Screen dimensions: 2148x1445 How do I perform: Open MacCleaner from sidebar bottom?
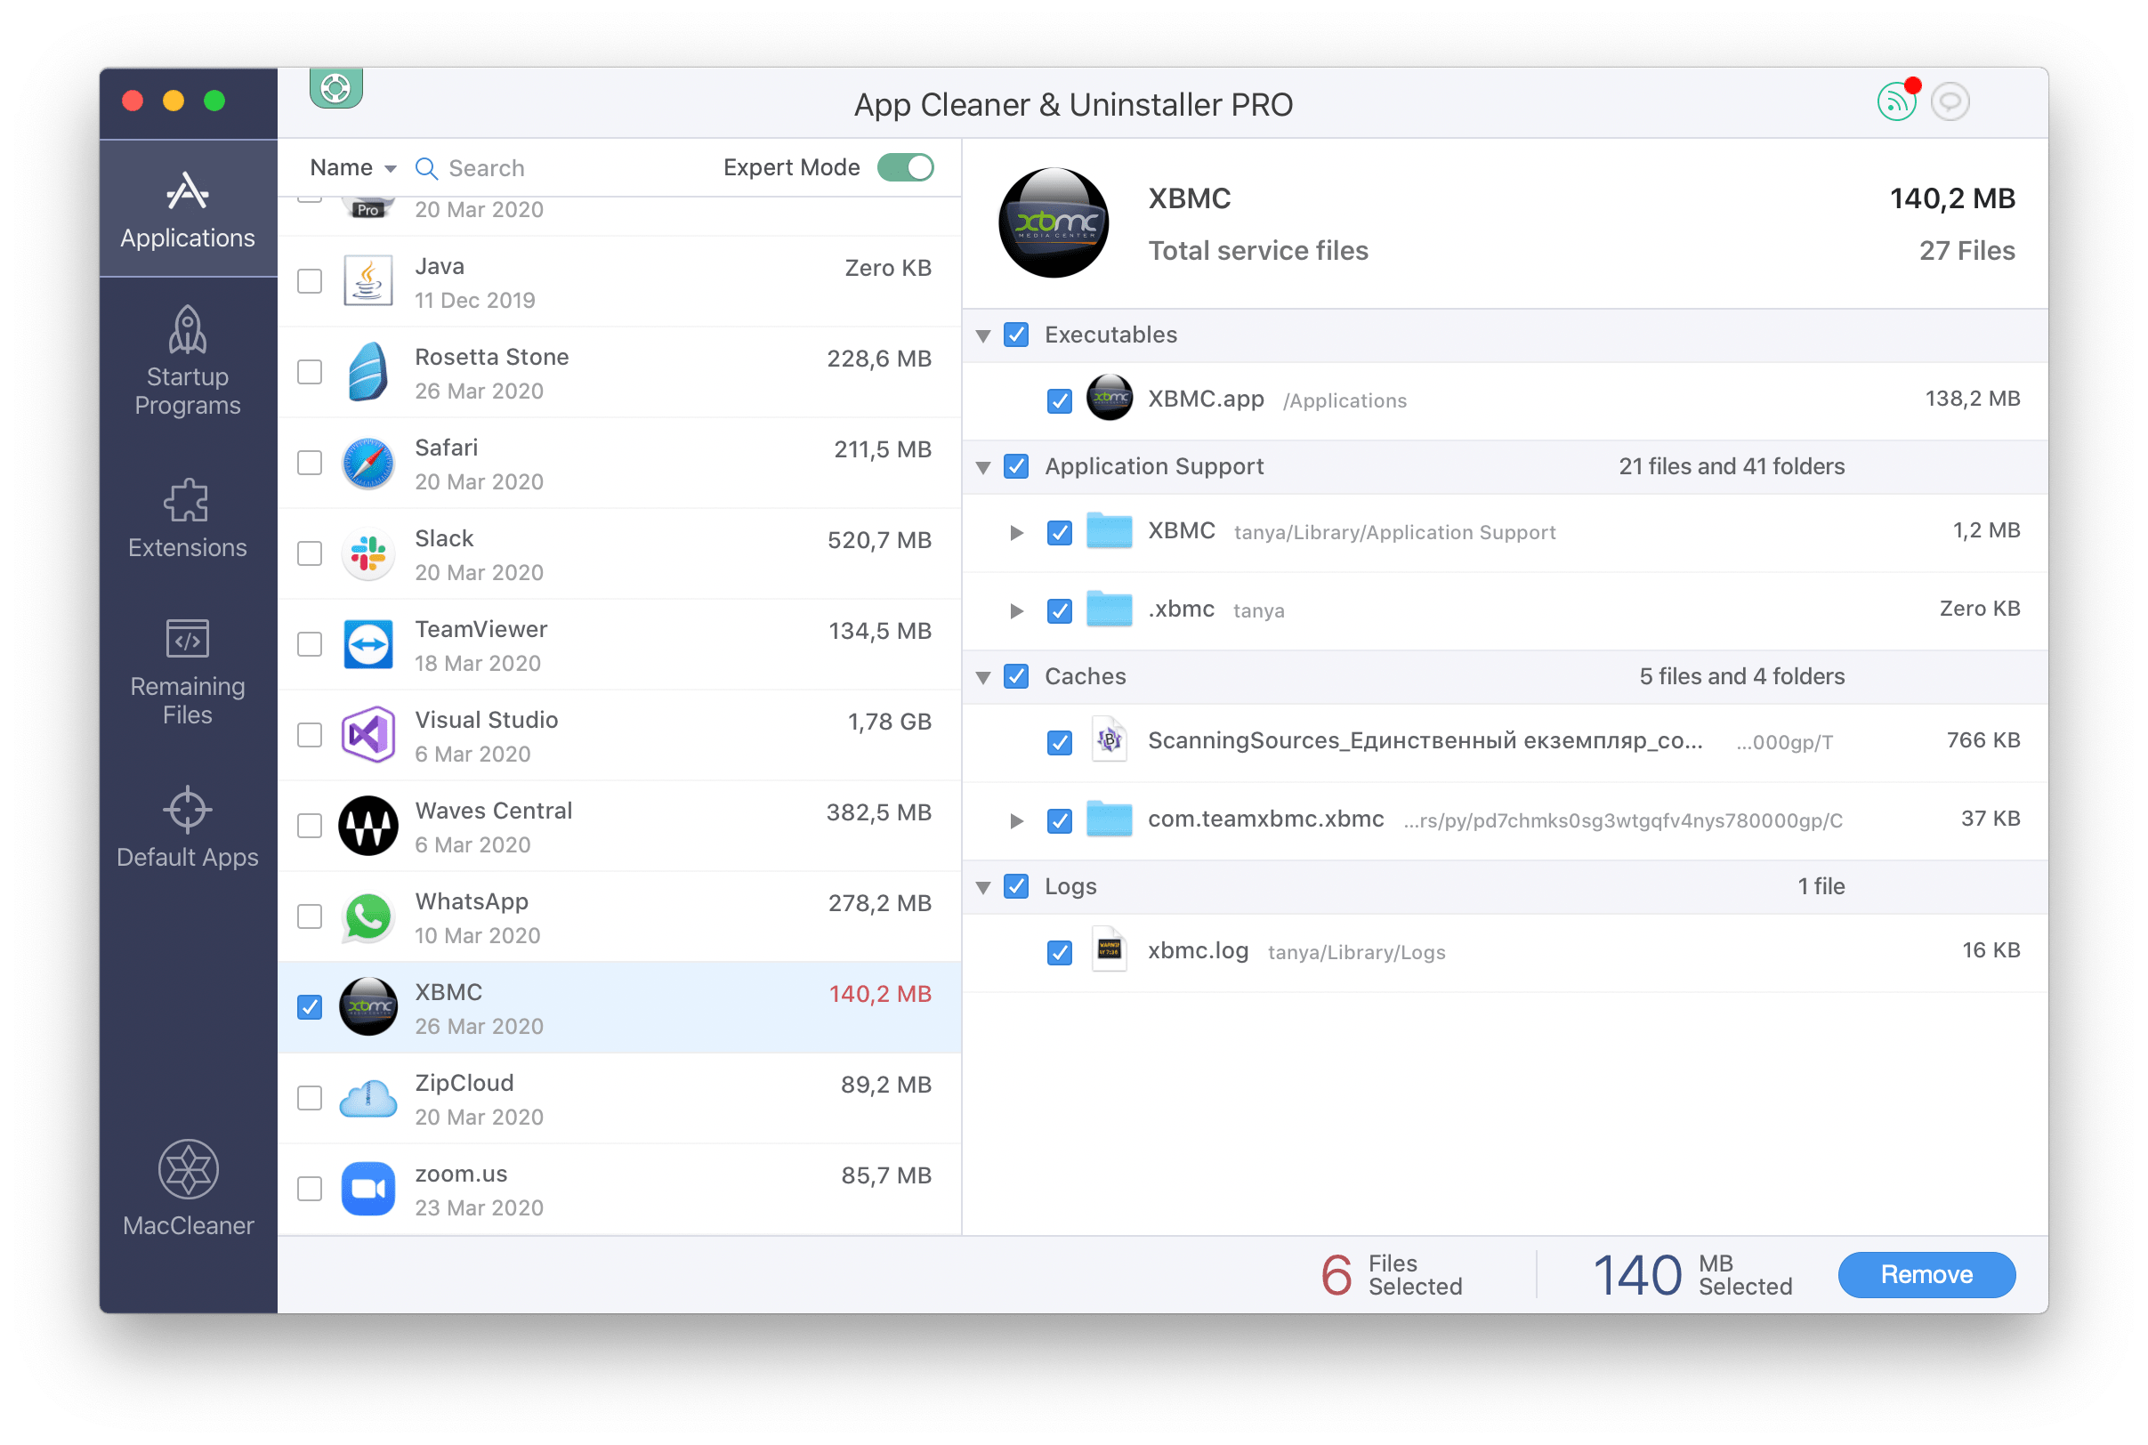188,1189
